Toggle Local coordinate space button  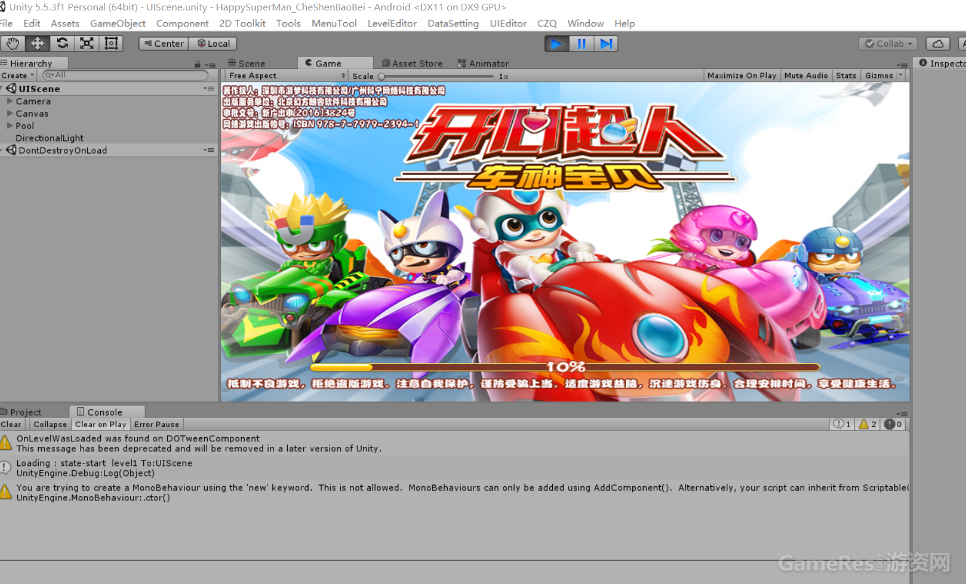click(x=213, y=44)
